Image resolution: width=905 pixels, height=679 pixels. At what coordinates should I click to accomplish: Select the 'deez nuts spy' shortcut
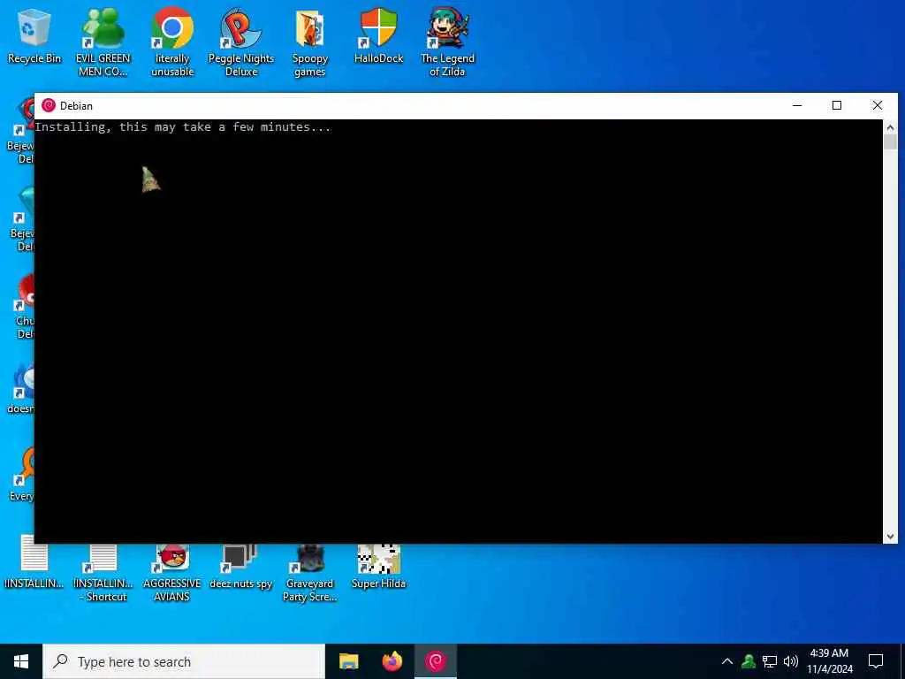coord(240,567)
